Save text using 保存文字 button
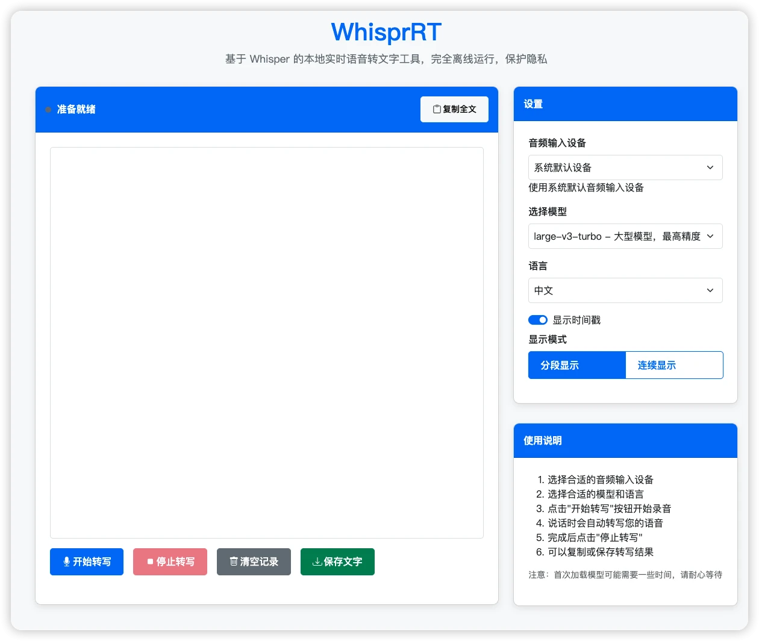This screenshot has height=641, width=759. tap(337, 561)
